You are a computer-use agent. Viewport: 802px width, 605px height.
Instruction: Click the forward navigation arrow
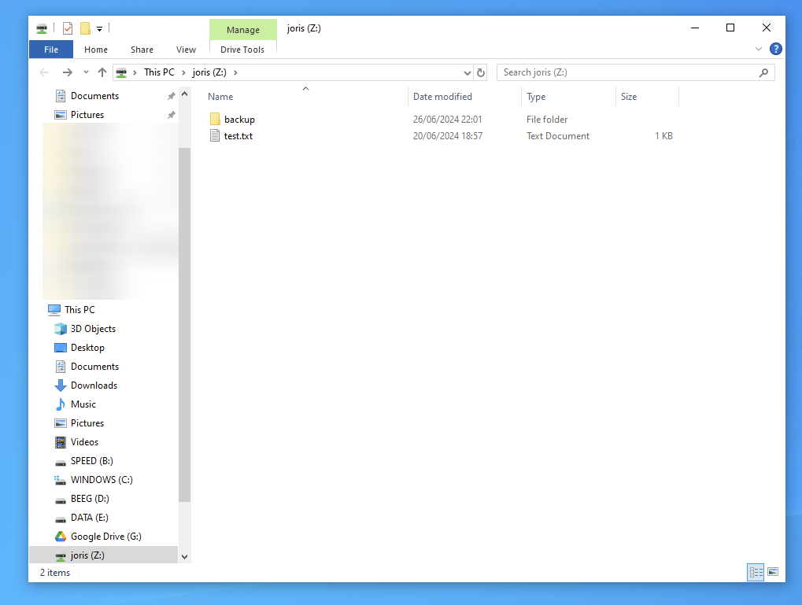point(68,72)
